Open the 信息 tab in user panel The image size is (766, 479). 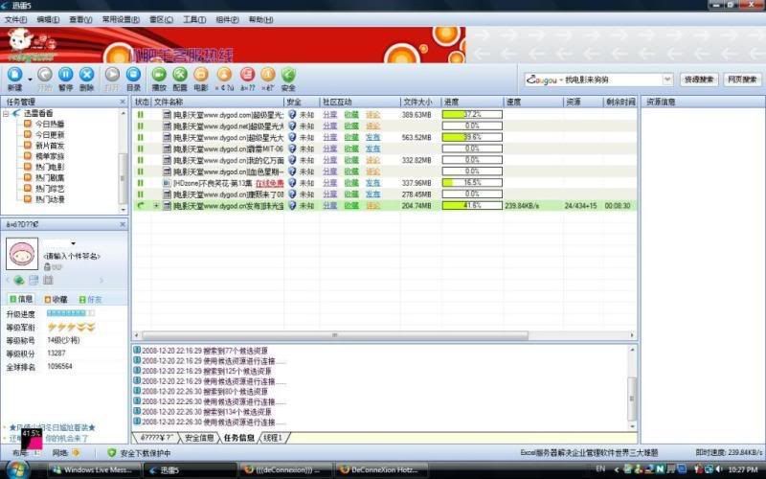pyautogui.click(x=21, y=299)
